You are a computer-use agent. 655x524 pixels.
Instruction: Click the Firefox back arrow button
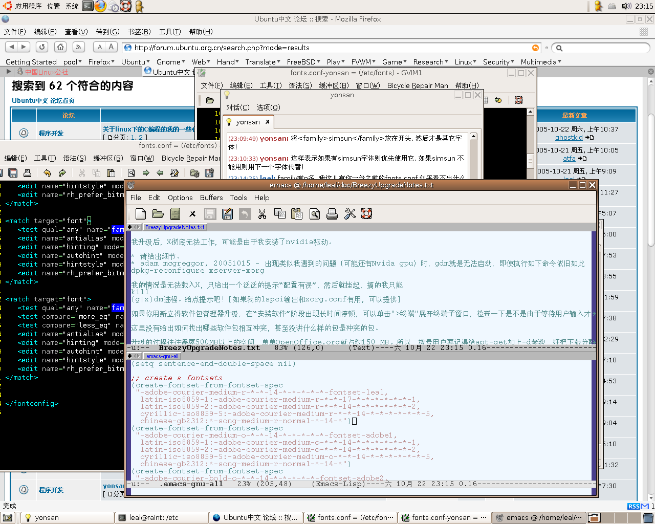12,47
